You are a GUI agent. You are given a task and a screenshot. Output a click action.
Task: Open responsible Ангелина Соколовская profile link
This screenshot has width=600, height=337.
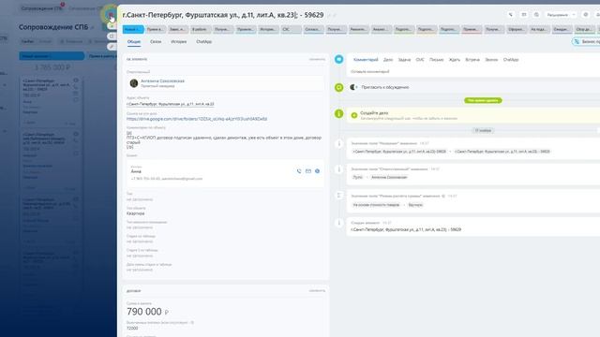[162, 81]
